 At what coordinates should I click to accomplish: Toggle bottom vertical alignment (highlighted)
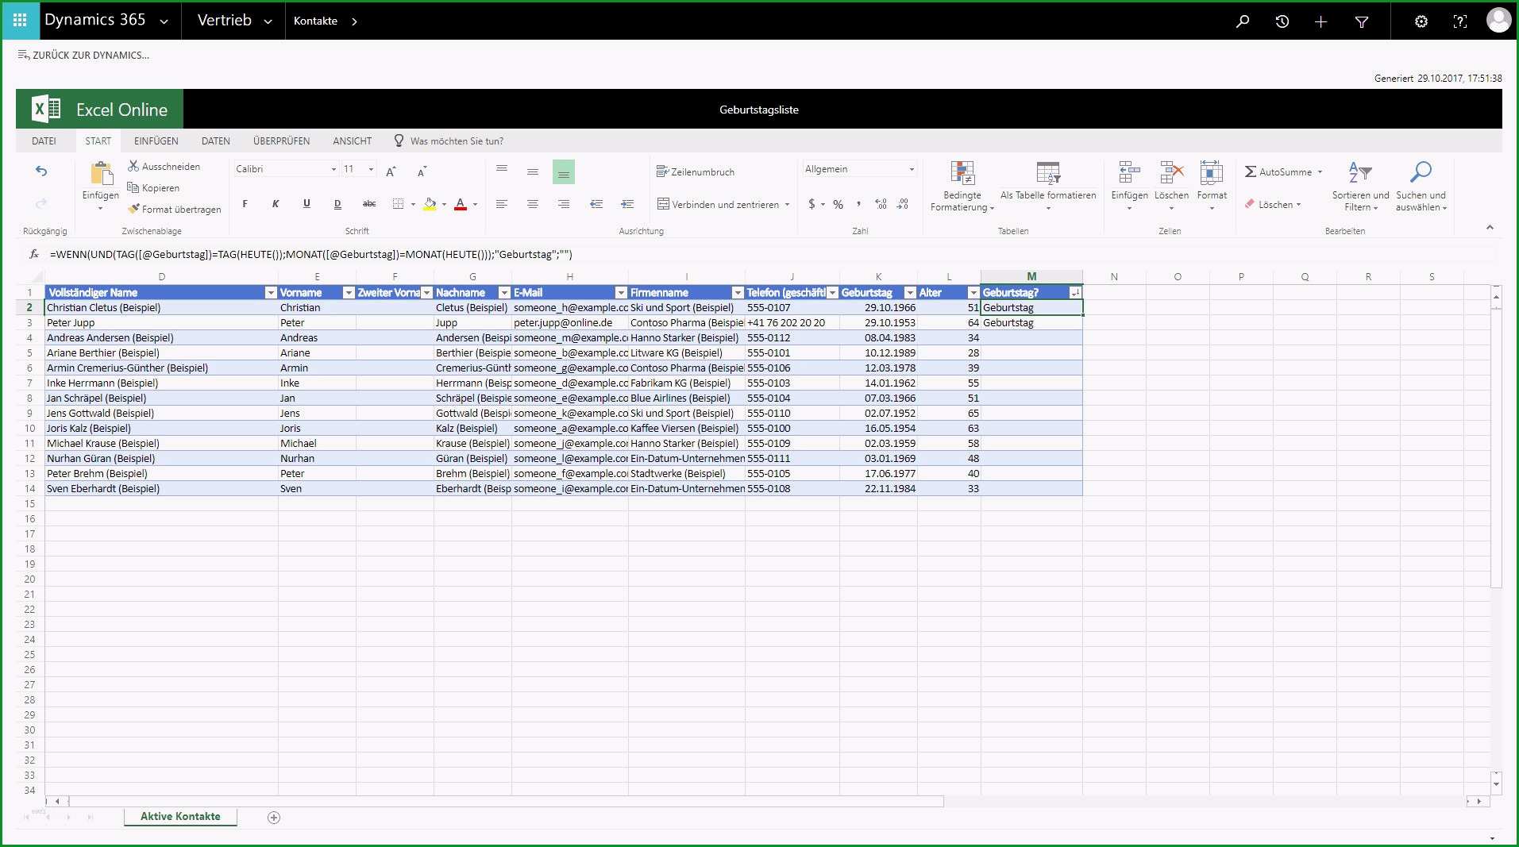tap(564, 171)
